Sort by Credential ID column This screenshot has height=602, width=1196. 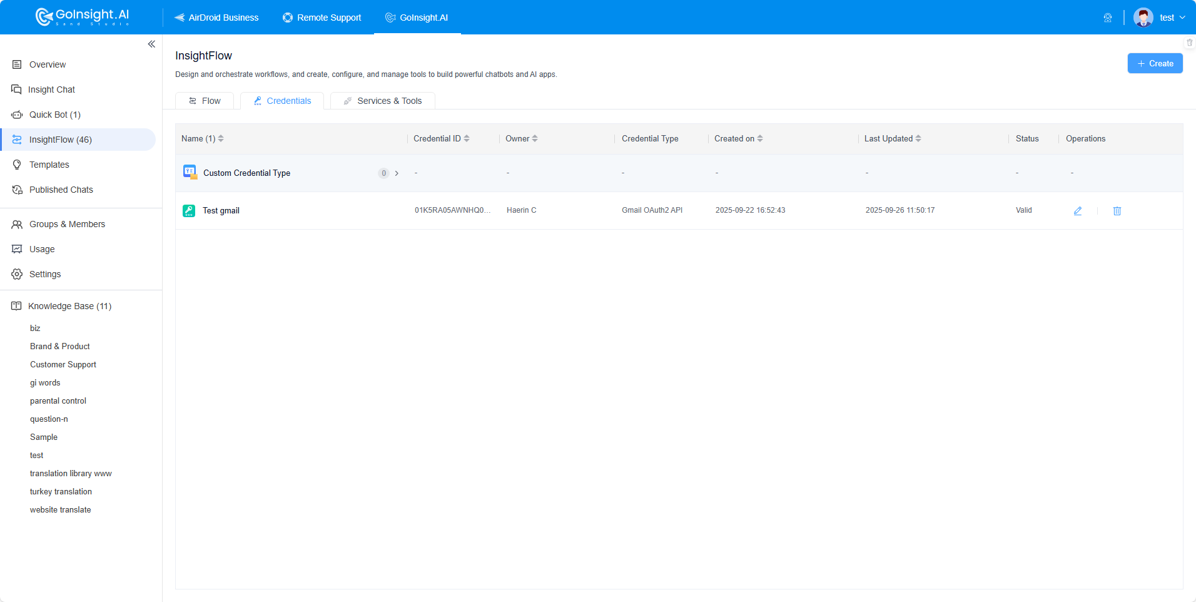coord(467,138)
